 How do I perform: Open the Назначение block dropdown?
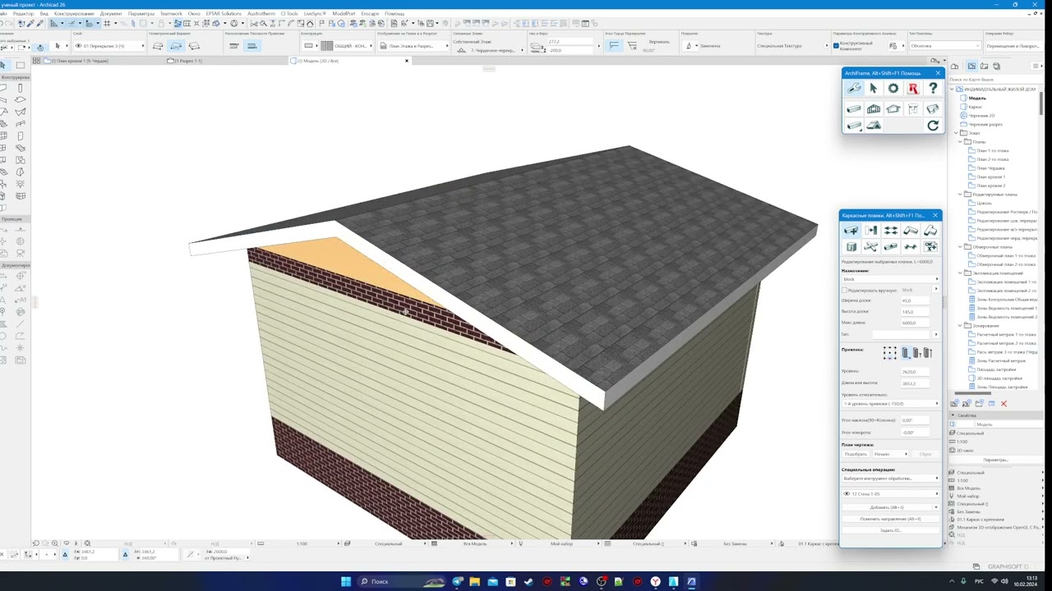[x=890, y=279]
